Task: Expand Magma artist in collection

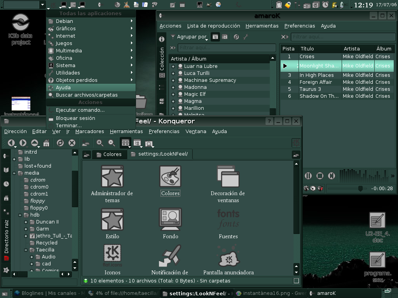Action: [173, 101]
